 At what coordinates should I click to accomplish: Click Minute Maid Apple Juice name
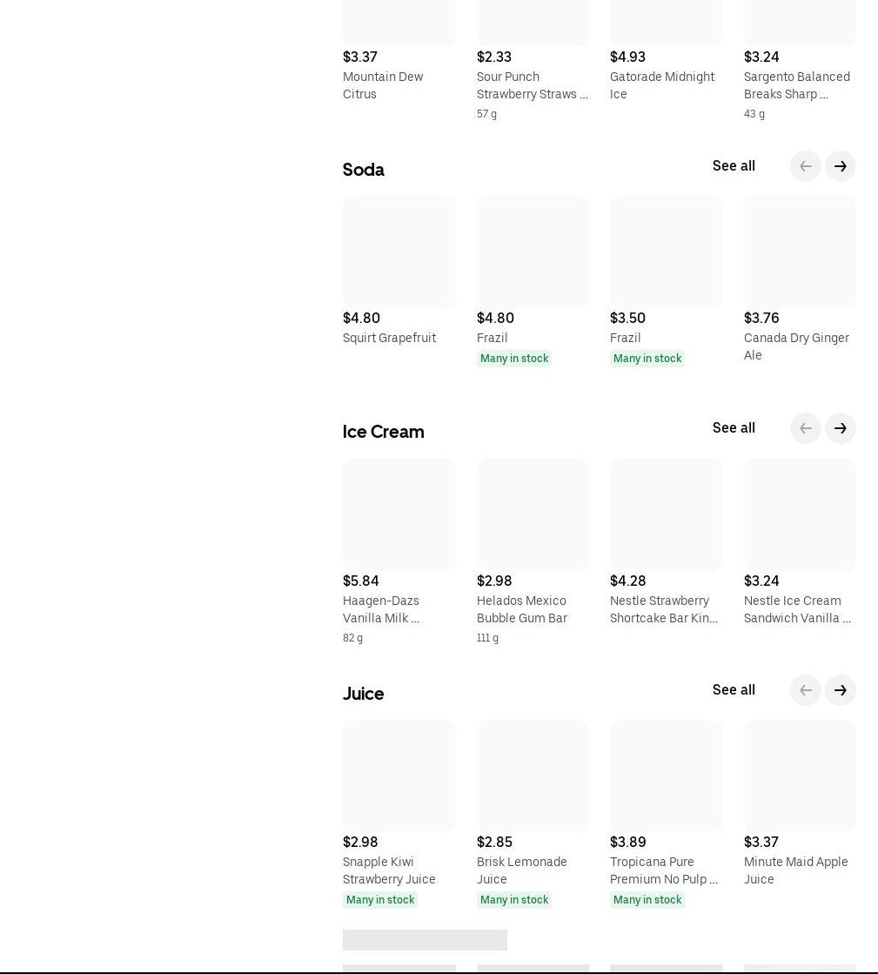(x=795, y=870)
